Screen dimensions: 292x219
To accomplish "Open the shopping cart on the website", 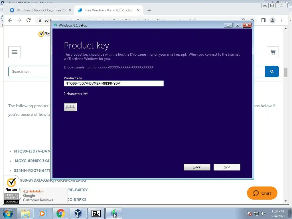I will point(273,52).
